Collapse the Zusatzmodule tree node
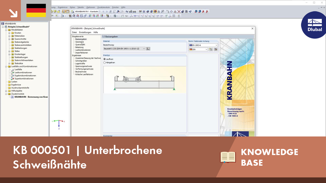The image size is (326, 183). (x=6, y=94)
